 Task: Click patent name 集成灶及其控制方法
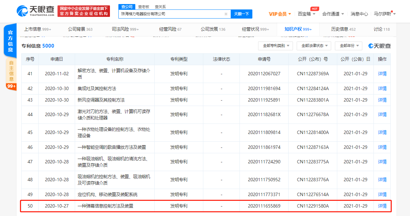(97, 88)
